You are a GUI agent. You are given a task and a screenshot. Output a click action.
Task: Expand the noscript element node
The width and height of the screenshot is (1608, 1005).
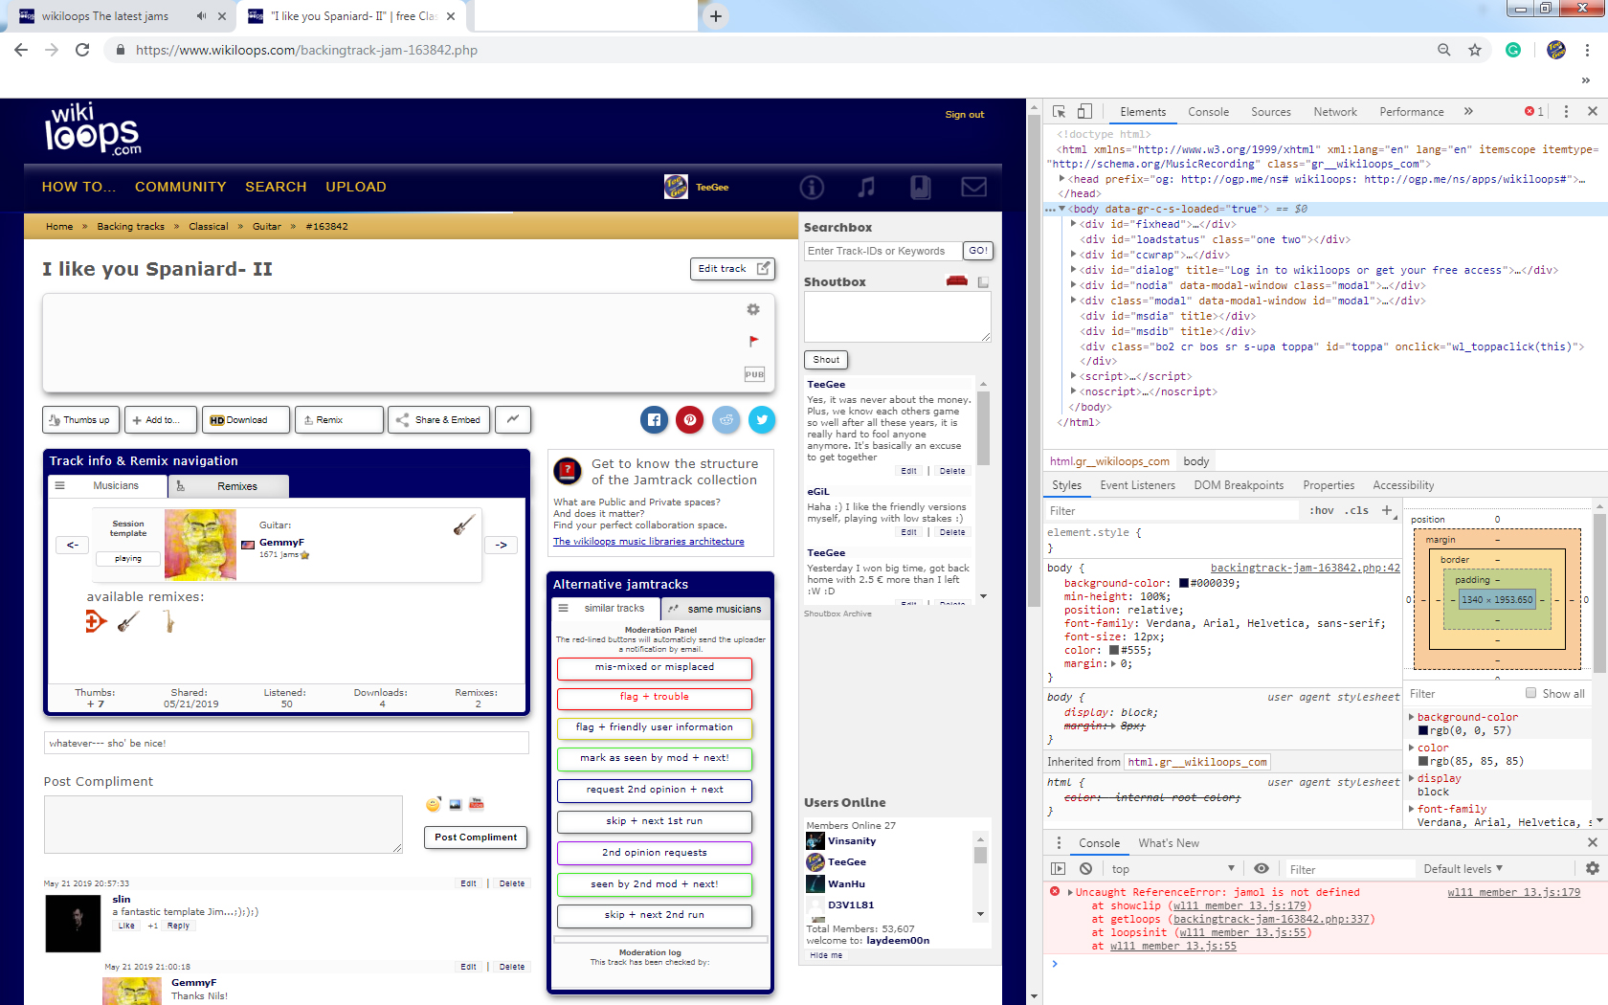[x=1073, y=391]
